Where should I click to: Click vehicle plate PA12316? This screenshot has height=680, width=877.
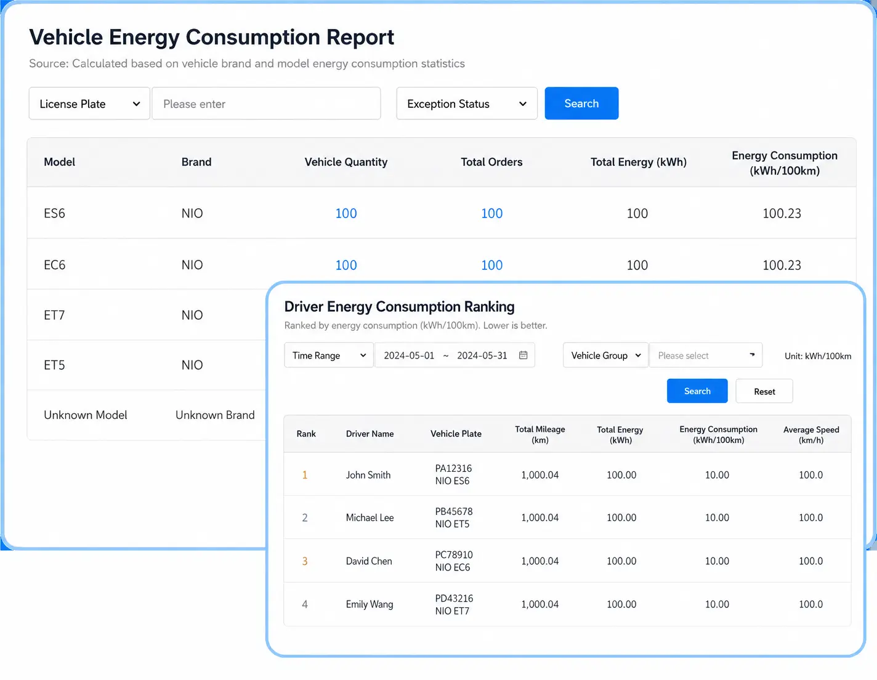click(x=453, y=468)
